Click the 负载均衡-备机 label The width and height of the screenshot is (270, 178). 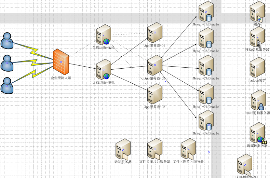click(x=104, y=48)
